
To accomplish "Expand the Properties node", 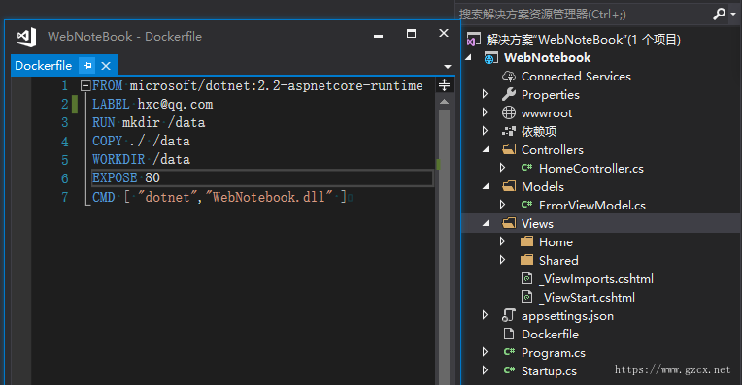I will [x=485, y=94].
